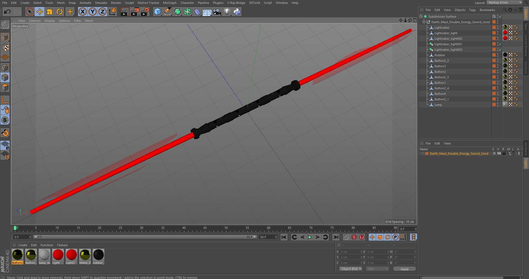Select the Lamp object in tree
Image resolution: width=529 pixels, height=279 pixels.
pyautogui.click(x=438, y=105)
